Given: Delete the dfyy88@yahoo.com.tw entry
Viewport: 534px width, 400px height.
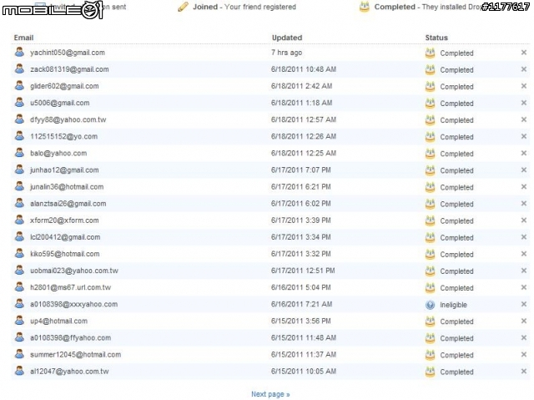Looking at the screenshot, I should pyautogui.click(x=524, y=119).
